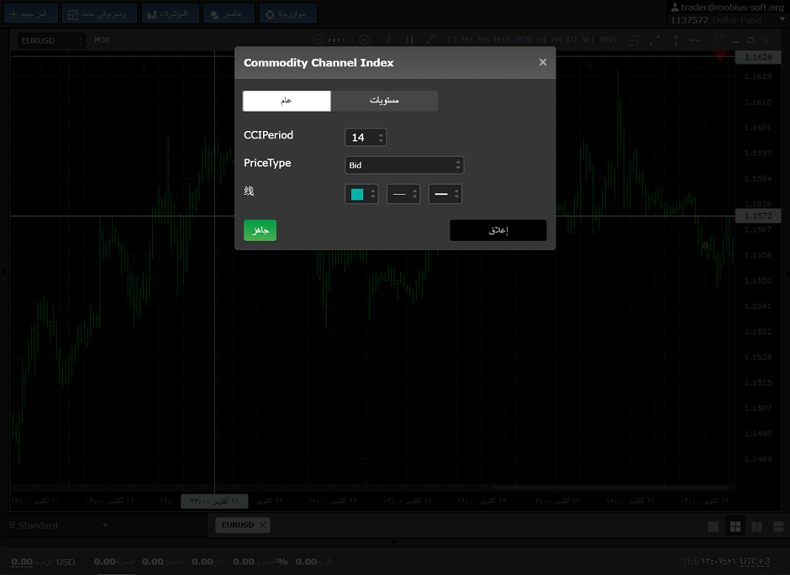Viewport: 790px width, 575px height.
Task: Close the EURUSD chart tab
Action: (262, 525)
